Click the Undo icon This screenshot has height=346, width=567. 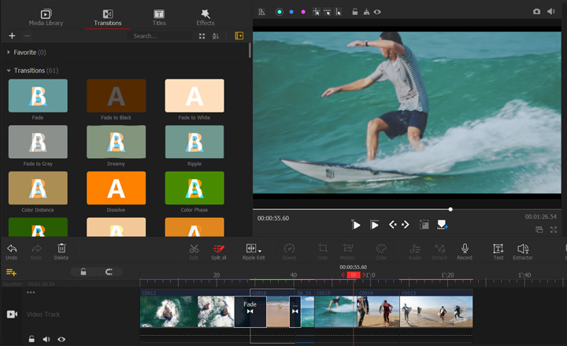[x=11, y=248]
